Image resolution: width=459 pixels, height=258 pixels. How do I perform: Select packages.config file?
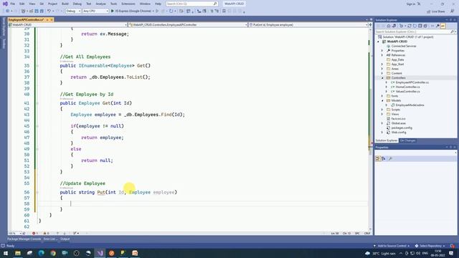tap(402, 128)
